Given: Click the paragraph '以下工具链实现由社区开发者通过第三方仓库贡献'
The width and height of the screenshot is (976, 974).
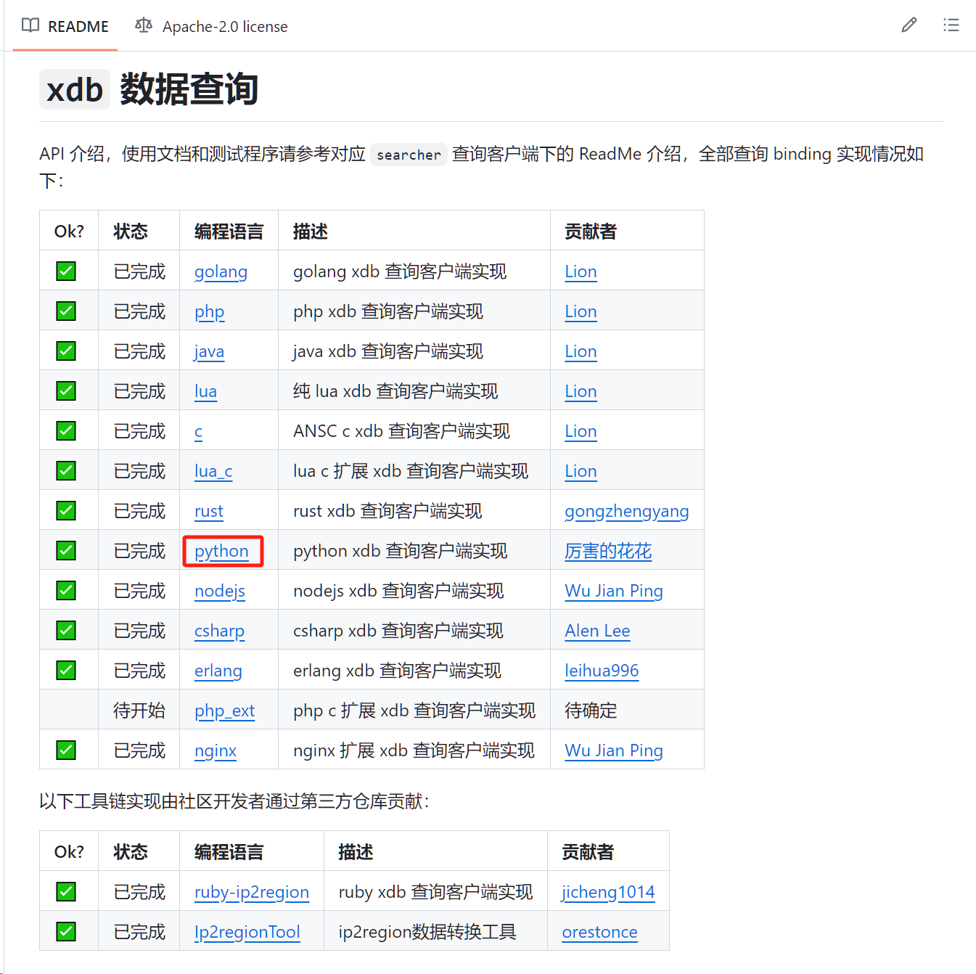Looking at the screenshot, I should pyautogui.click(x=234, y=801).
